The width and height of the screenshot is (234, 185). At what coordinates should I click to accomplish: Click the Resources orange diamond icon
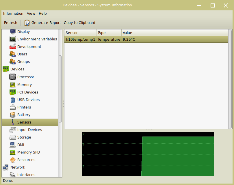(x=13, y=160)
